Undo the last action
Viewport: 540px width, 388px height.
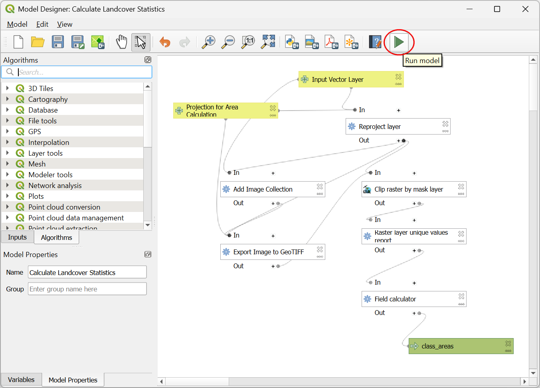[x=165, y=42]
